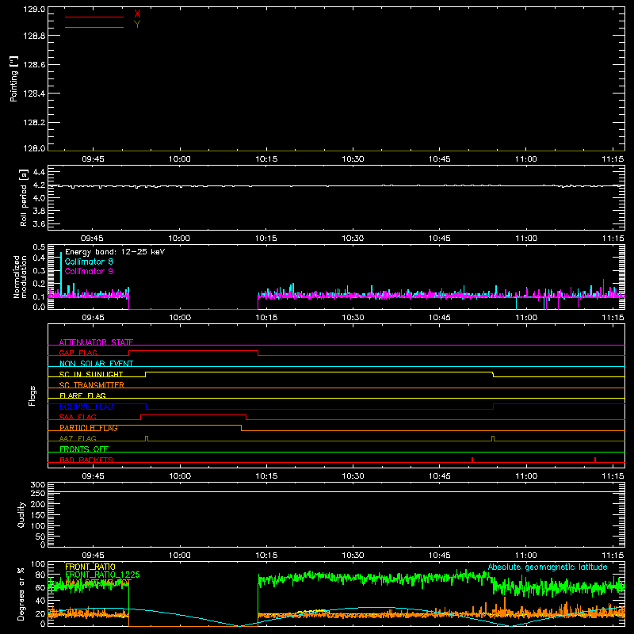Image resolution: width=634 pixels, height=634 pixels.
Task: Click the red X legend label
Action: click(137, 14)
